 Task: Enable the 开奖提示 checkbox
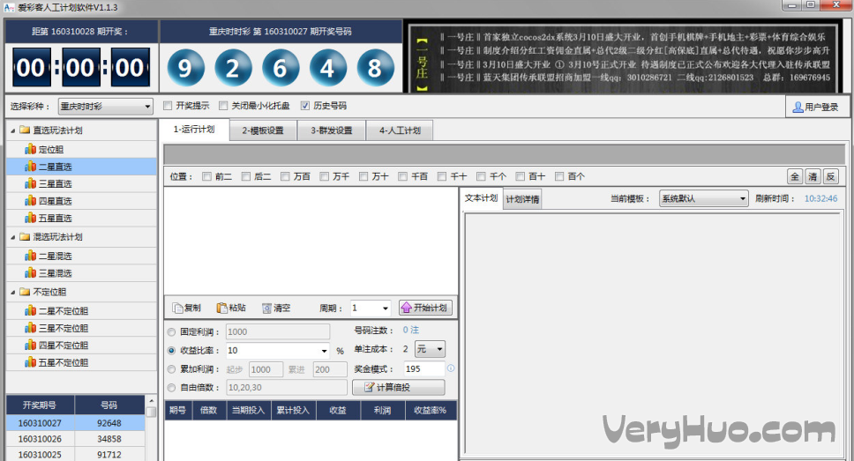[x=168, y=106]
